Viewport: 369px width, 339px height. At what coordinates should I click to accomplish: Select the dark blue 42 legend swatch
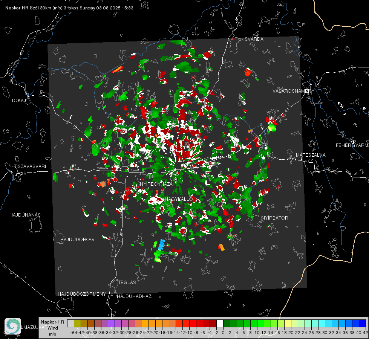[363, 323]
